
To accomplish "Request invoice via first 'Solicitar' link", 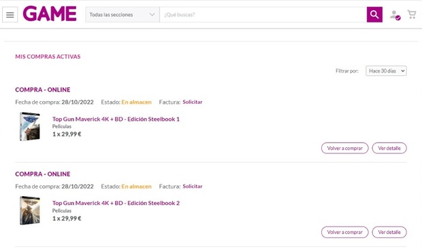I will click(x=193, y=102).
